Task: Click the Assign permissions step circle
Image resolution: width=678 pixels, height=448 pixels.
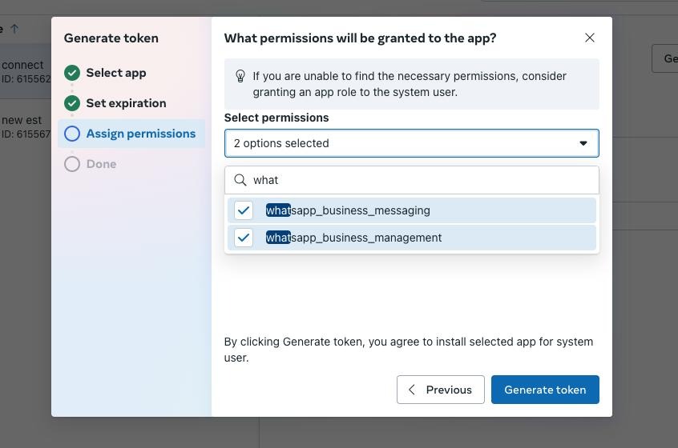Action: pyautogui.click(x=72, y=134)
